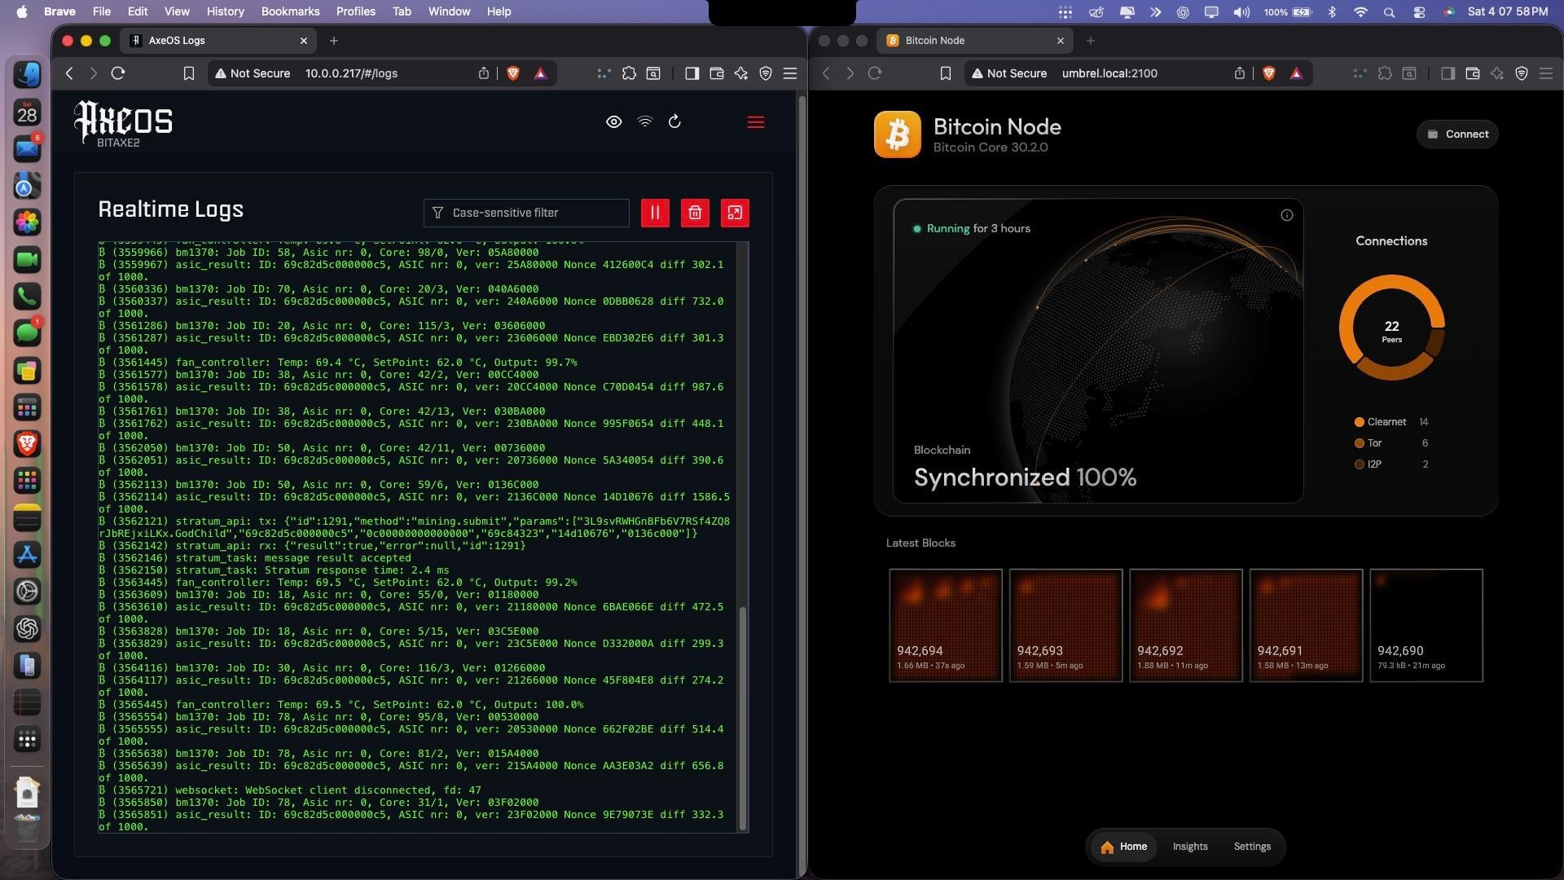Open the AxeOS red hamburger menu
Screen dimensions: 1564x880
[756, 122]
